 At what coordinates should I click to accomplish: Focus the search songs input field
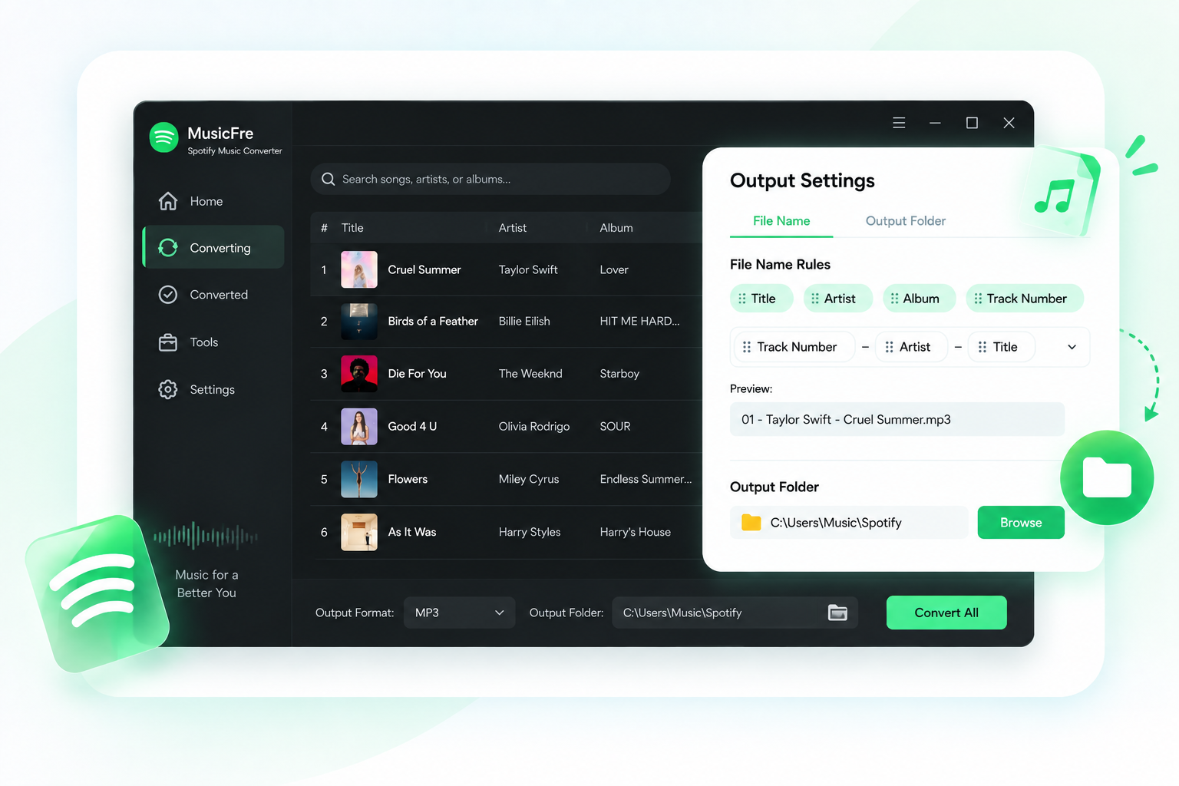point(490,179)
